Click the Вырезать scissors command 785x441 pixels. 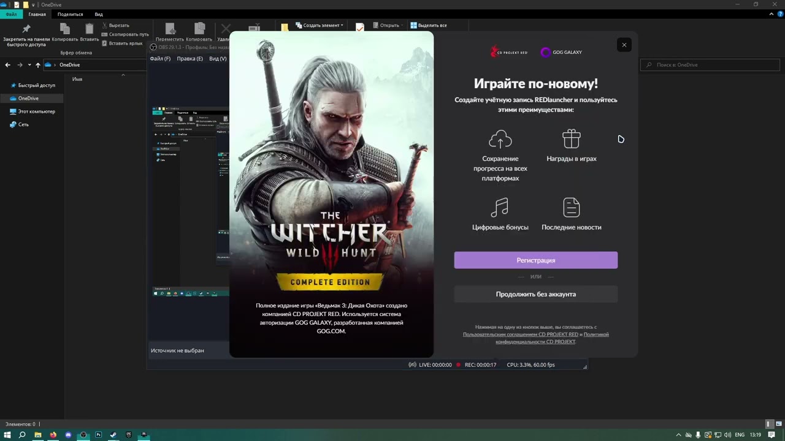pyautogui.click(x=115, y=26)
